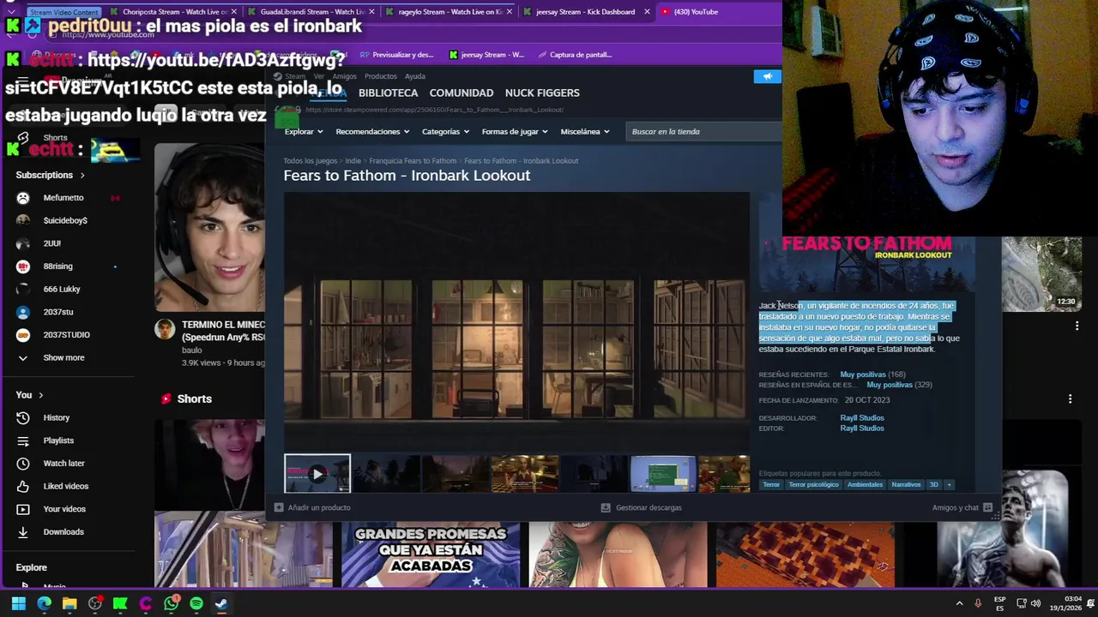
Task: Open the Steam Amigos menu
Action: click(344, 76)
